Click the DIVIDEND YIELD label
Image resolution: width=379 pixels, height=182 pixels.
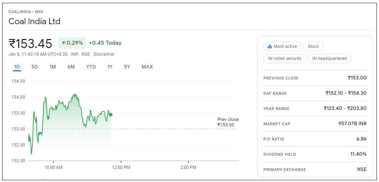pos(280,155)
